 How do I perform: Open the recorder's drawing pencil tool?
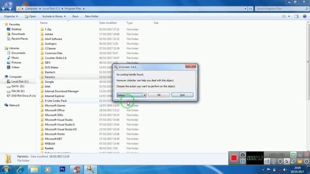click(294, 161)
